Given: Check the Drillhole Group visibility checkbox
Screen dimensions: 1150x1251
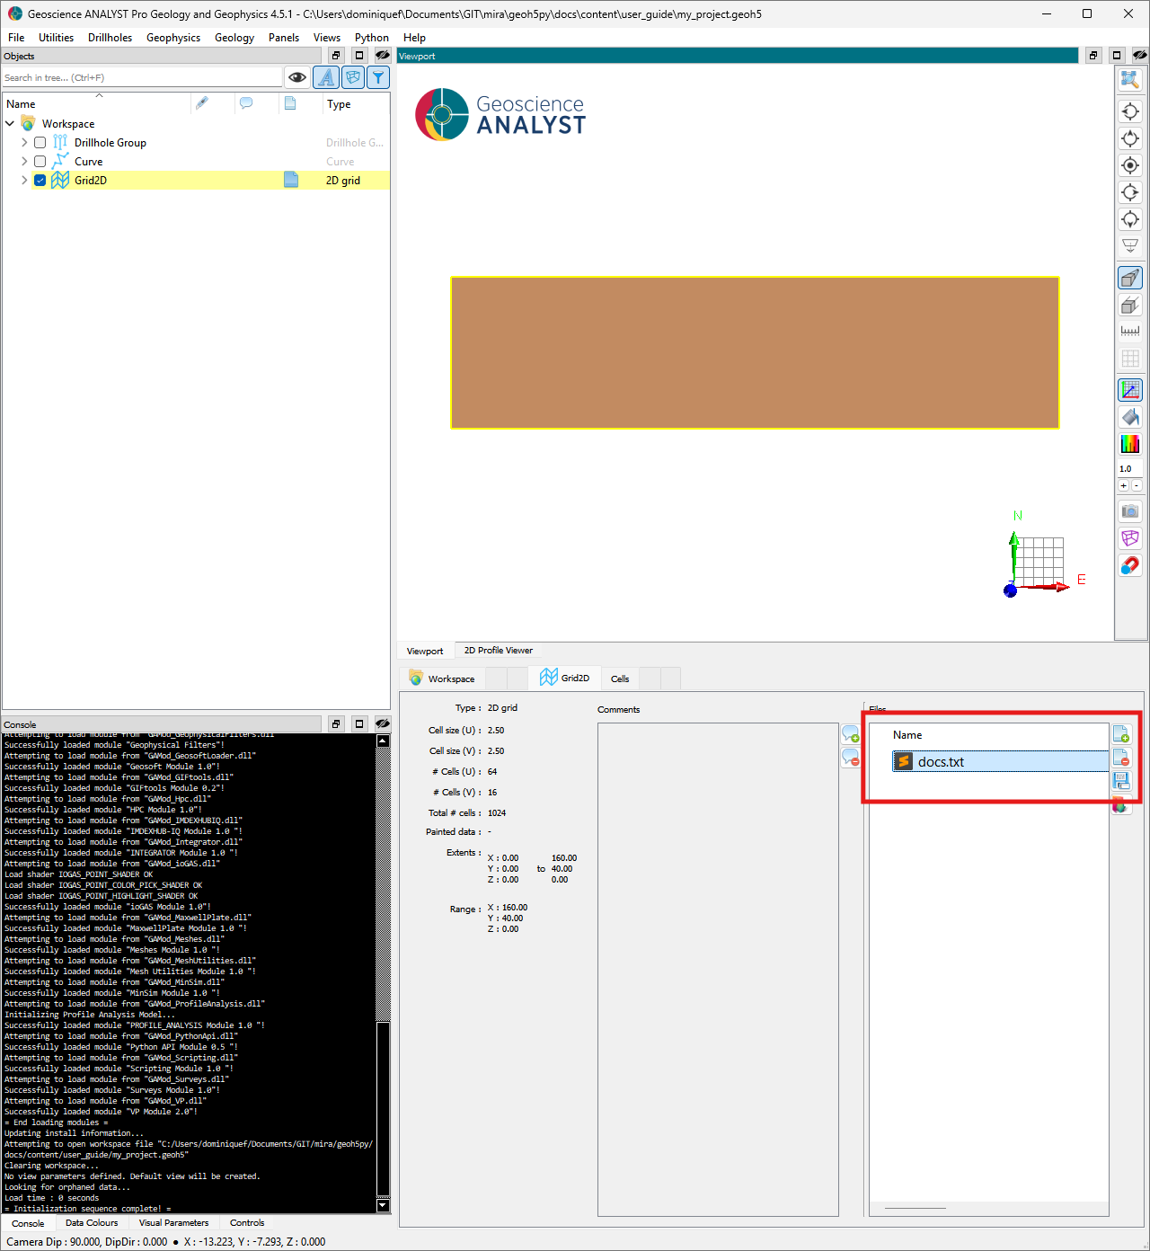Looking at the screenshot, I should click(40, 143).
